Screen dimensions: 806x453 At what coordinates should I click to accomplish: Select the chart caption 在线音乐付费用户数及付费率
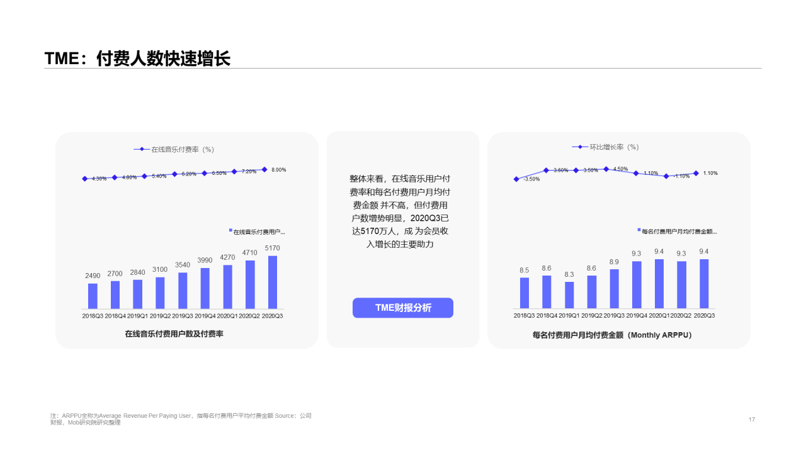click(174, 333)
